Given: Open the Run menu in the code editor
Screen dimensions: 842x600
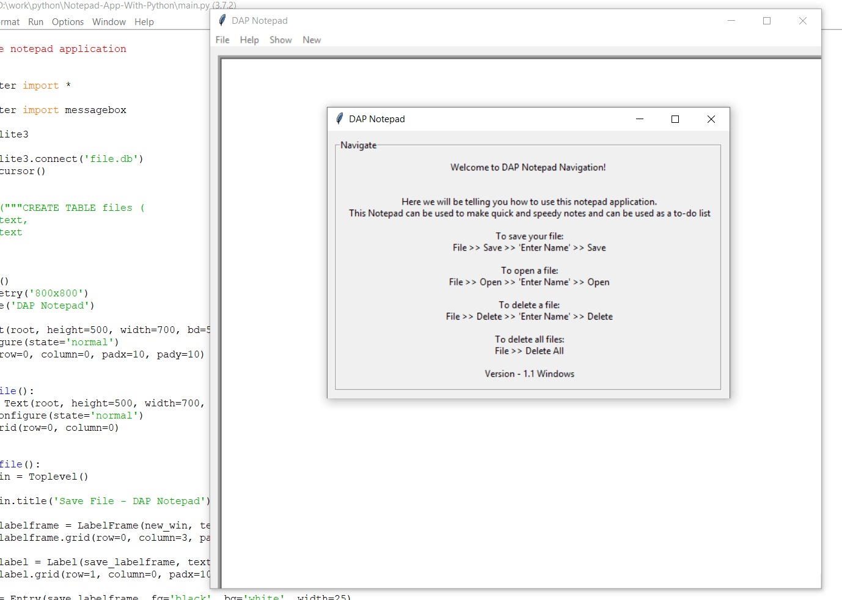Looking at the screenshot, I should click(x=35, y=21).
